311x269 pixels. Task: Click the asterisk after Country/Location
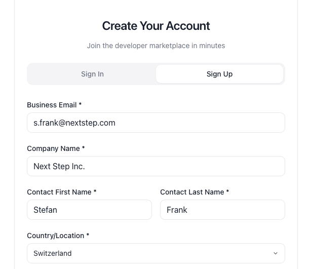pyautogui.click(x=88, y=236)
